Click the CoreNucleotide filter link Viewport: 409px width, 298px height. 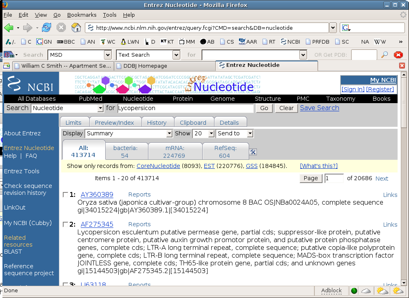(x=158, y=166)
